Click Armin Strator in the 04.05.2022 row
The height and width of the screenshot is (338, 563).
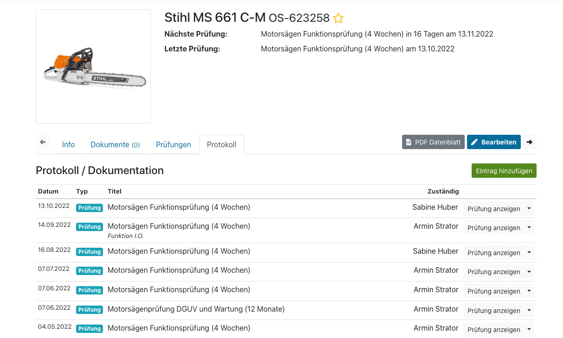pos(436,328)
